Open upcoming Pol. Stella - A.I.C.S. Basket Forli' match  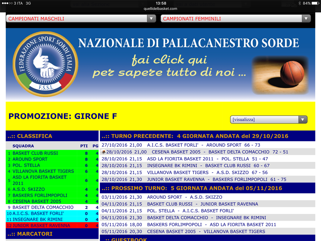pyautogui.click(x=207, y=211)
